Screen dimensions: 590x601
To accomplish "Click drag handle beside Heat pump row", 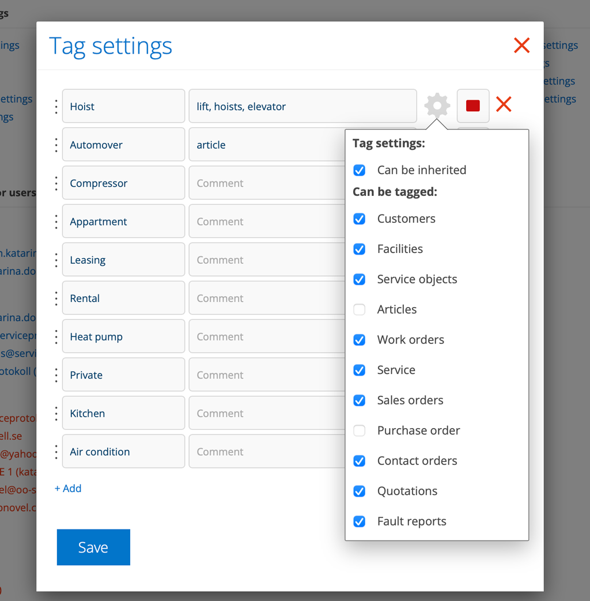I will tap(56, 337).
